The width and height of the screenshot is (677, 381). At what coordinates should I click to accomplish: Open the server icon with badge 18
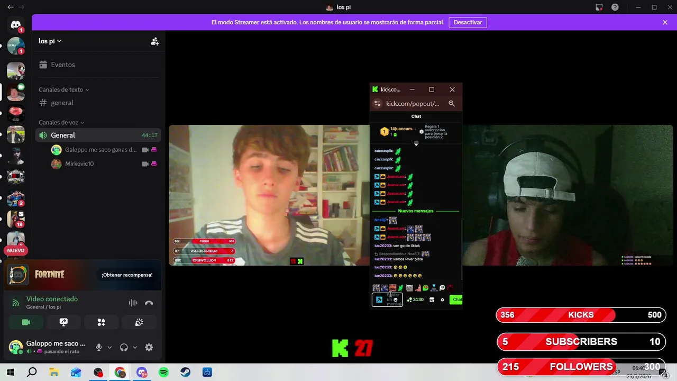(16, 219)
